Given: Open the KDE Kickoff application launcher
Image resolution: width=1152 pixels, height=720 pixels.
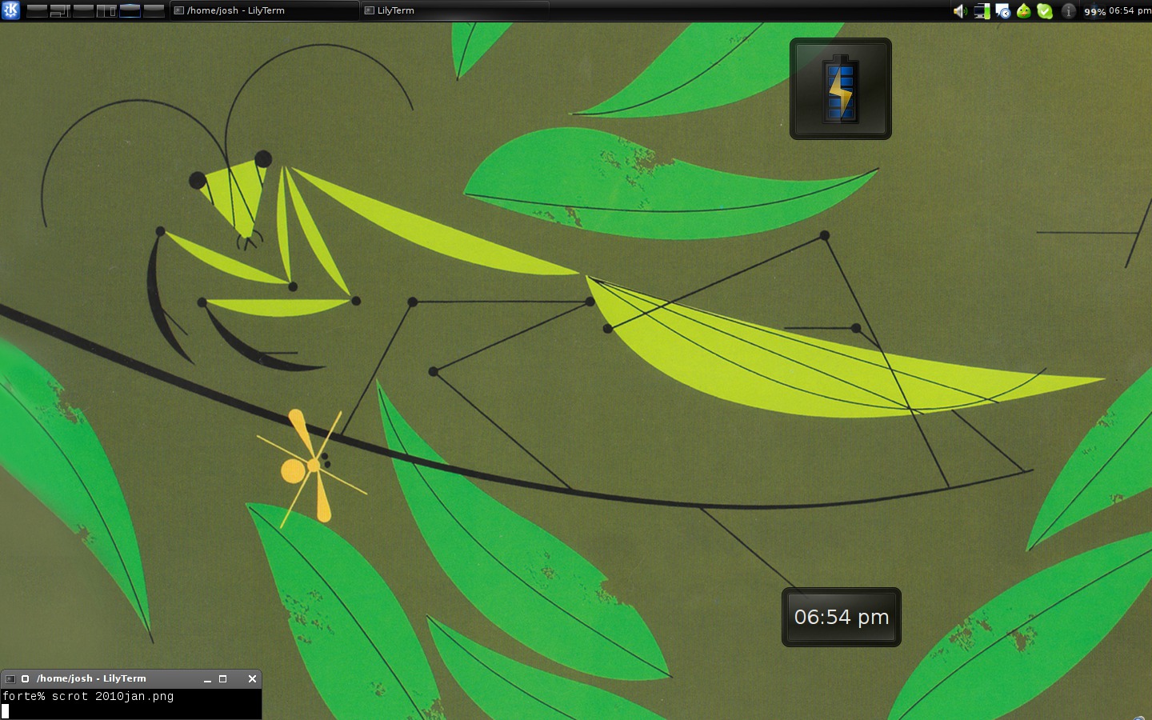Looking at the screenshot, I should pos(10,10).
